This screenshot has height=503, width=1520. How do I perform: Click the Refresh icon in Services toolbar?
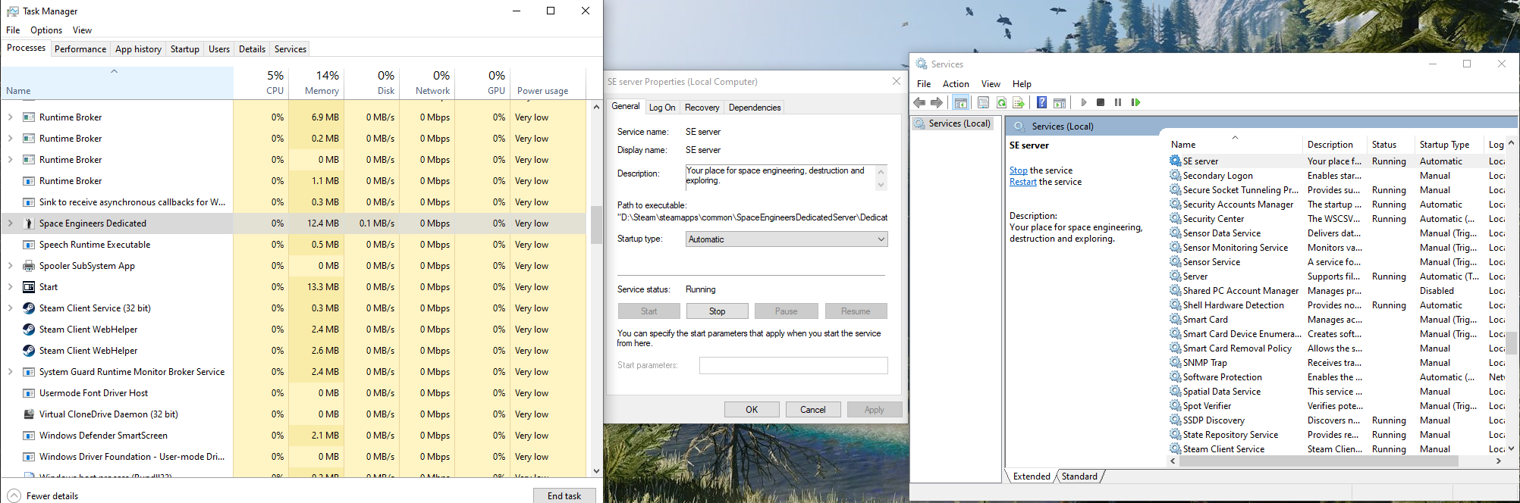pos(1001,102)
